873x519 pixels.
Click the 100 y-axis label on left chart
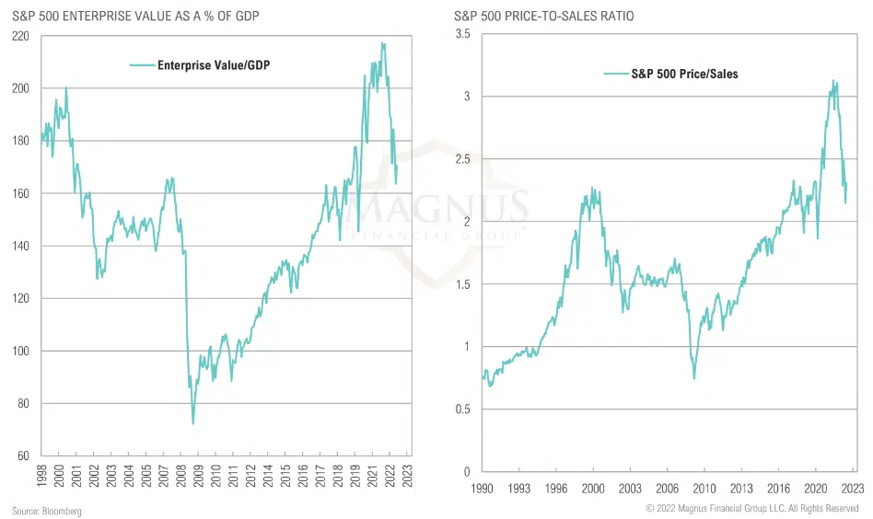pyautogui.click(x=21, y=351)
